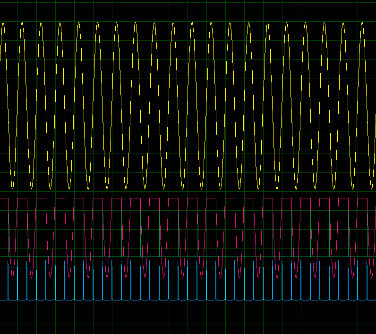Click the first pink waveform flat top
Image resolution: width=376 pixels, height=334 pixels.
click(x=4, y=198)
